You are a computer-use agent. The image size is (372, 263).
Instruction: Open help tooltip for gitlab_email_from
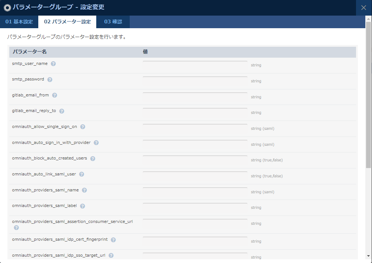coord(55,95)
